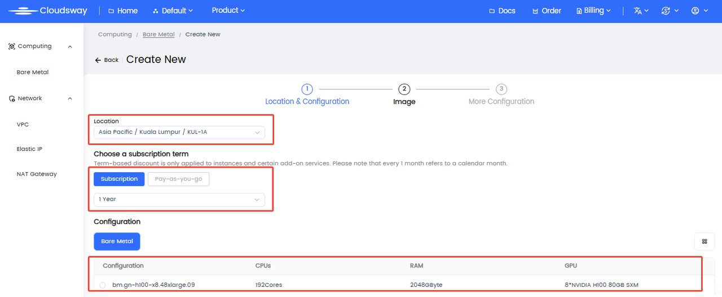Open Elastic IP in the sidebar
This screenshot has height=297, width=722.
29,149
